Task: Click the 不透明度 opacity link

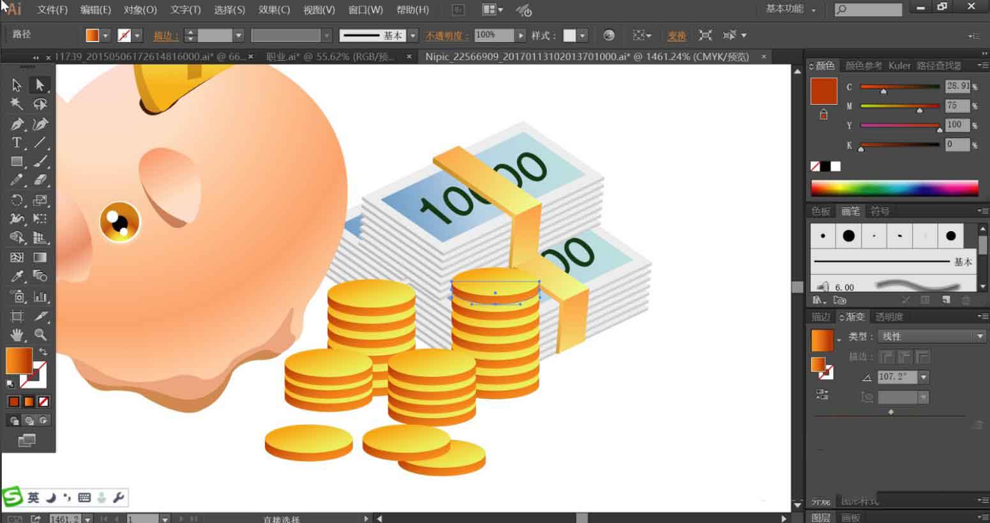Action: tap(447, 36)
